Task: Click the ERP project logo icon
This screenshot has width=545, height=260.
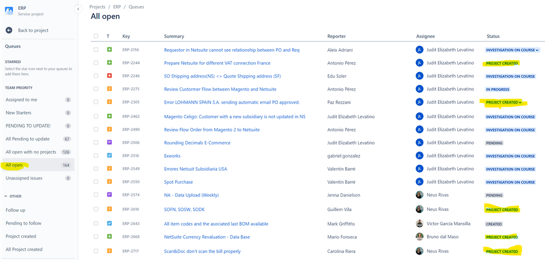Action: pos(9,10)
